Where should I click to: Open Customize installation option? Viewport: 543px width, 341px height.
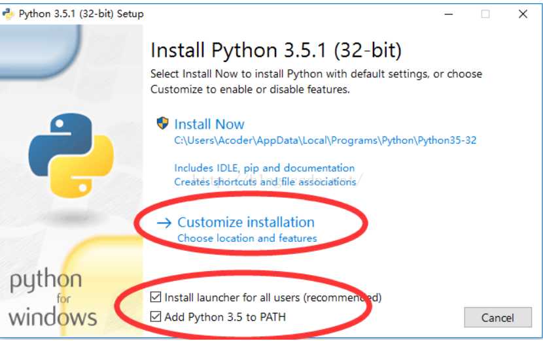click(246, 222)
